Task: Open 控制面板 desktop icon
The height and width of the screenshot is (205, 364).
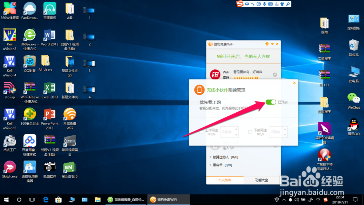Action: pyautogui.click(x=353, y=22)
